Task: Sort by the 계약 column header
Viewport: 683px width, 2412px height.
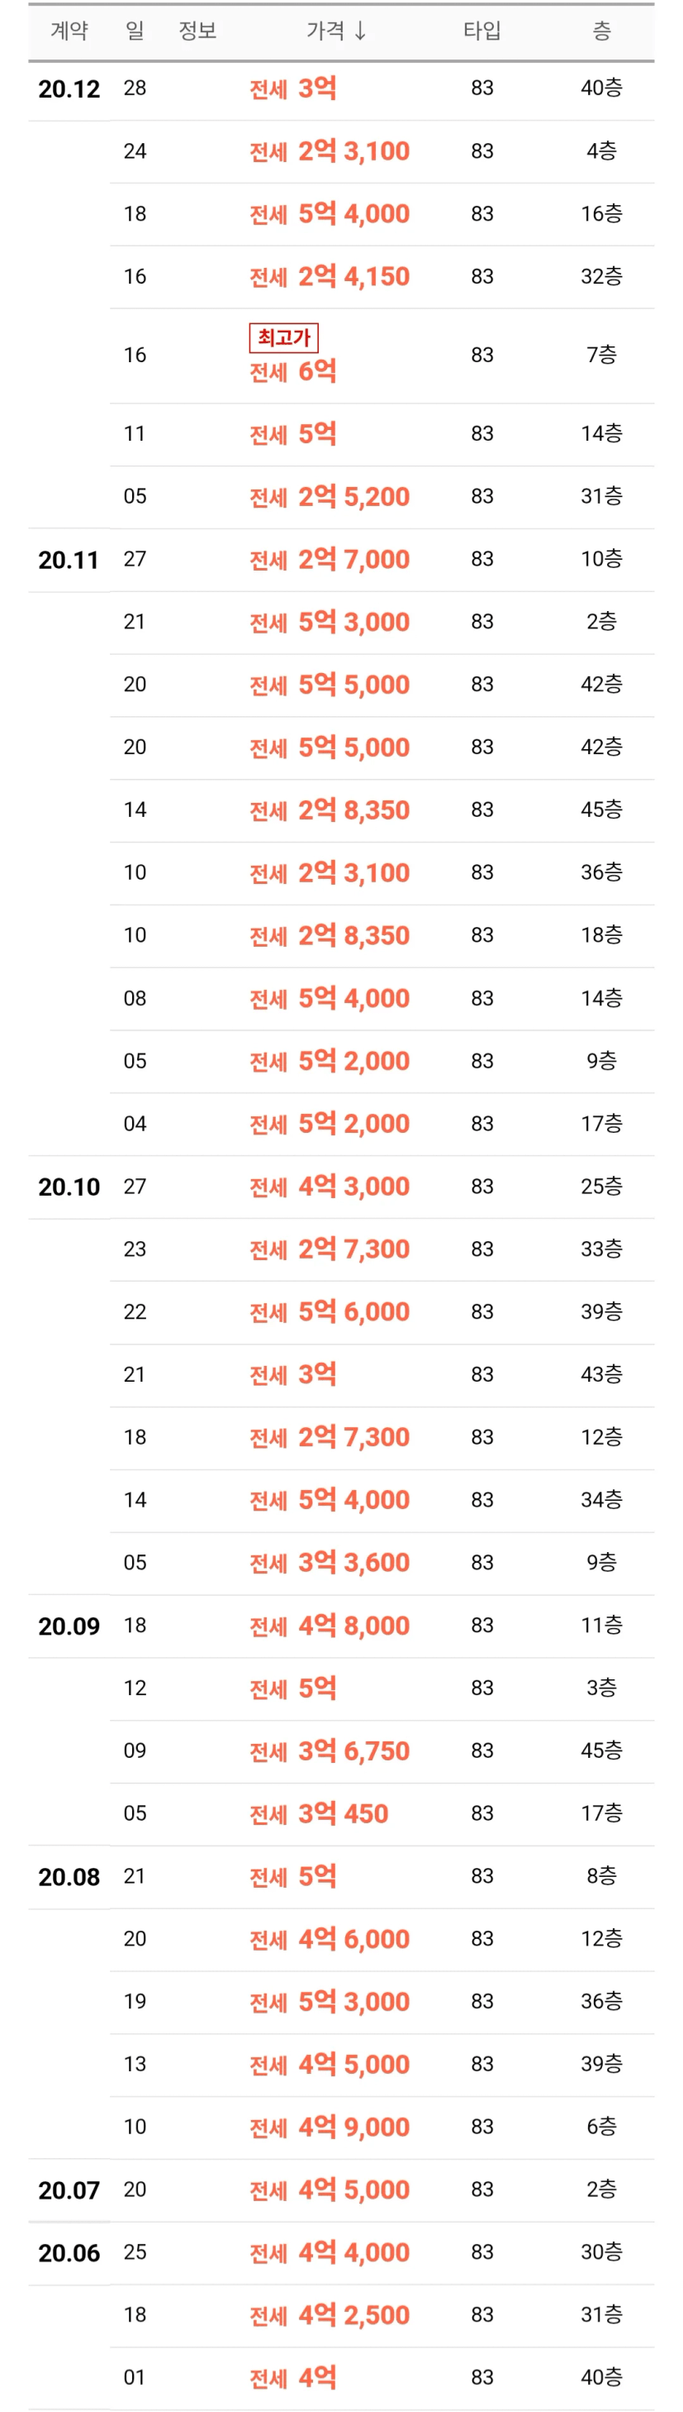Action: [x=69, y=32]
